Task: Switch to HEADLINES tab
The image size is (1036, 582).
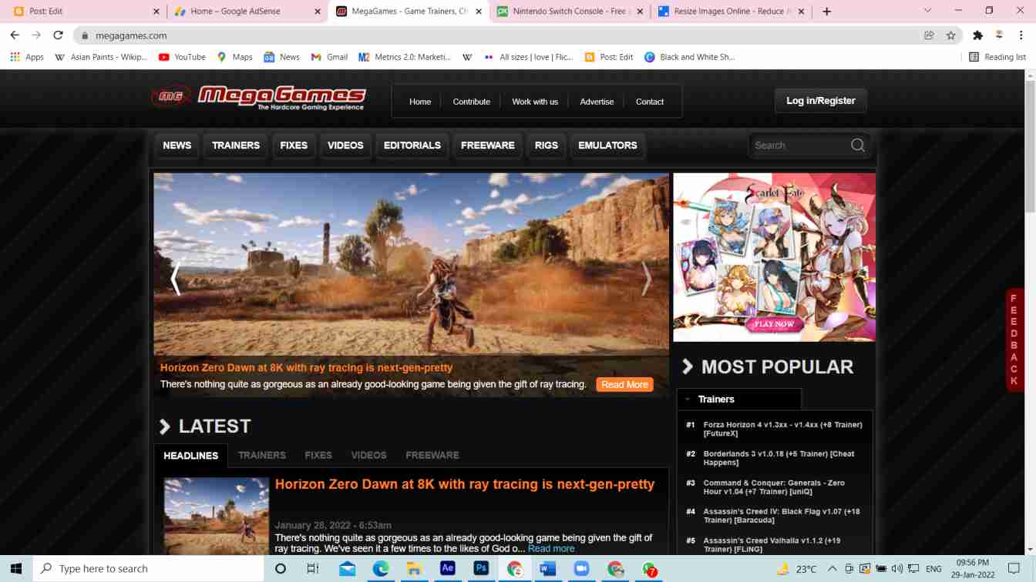Action: pyautogui.click(x=191, y=456)
